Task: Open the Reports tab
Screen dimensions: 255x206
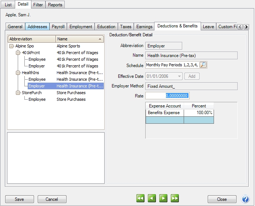Action: pyautogui.click(x=55, y=5)
